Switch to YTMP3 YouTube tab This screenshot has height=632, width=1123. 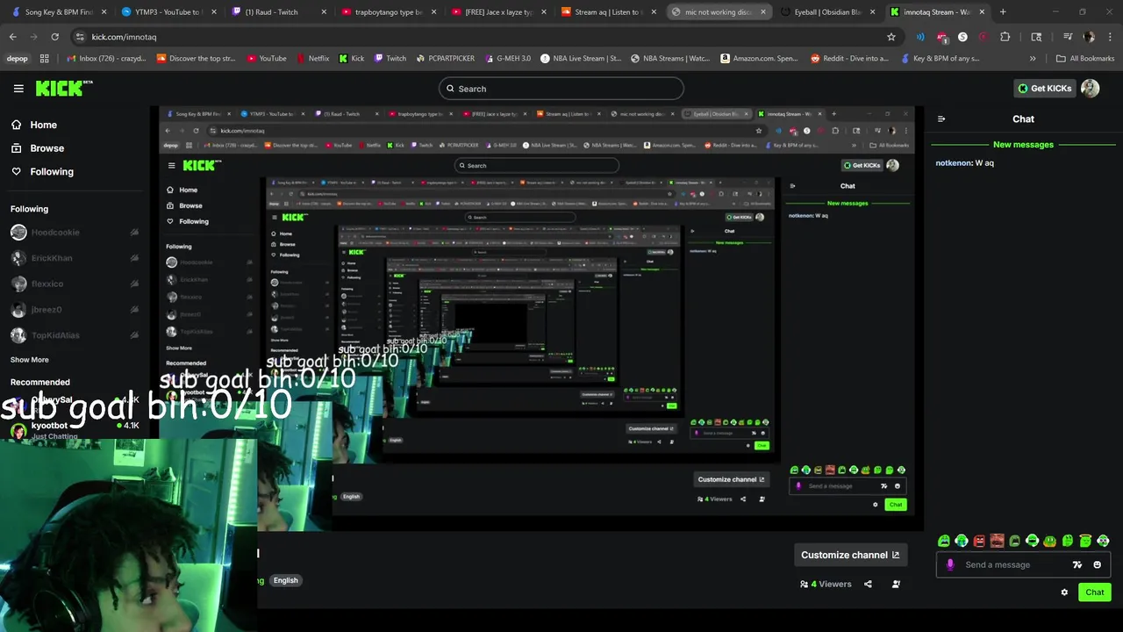coord(168,12)
